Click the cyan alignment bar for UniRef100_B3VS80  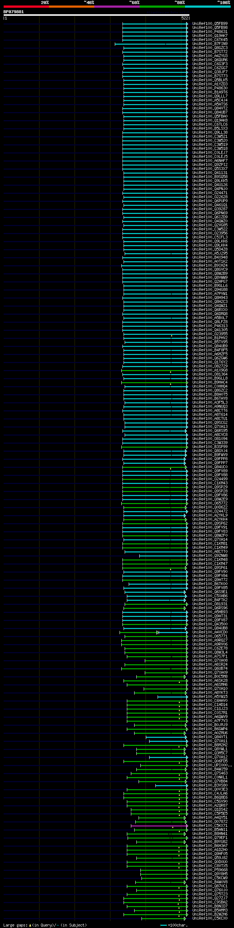tap(172, 785)
